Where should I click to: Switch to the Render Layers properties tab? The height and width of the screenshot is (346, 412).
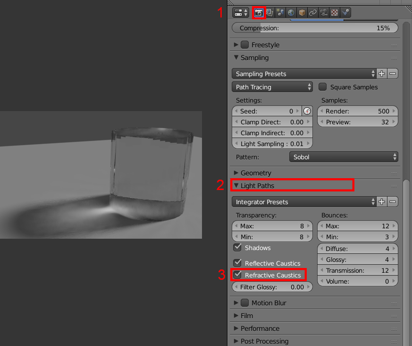[x=269, y=12]
